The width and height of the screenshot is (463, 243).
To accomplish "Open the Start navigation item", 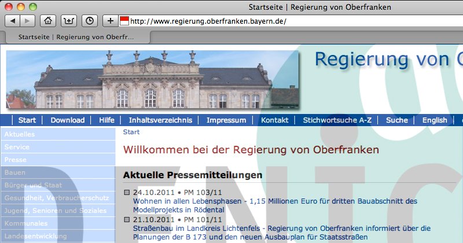I will pyautogui.click(x=27, y=120).
